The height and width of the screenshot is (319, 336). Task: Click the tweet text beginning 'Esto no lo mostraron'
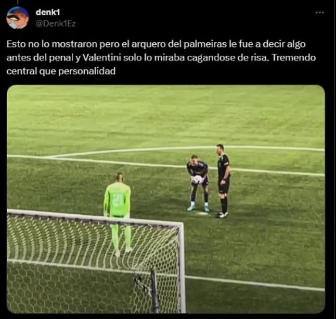tap(161, 57)
